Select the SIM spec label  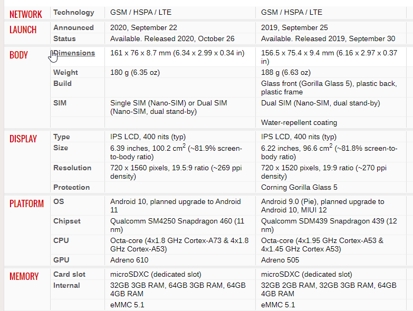click(60, 103)
